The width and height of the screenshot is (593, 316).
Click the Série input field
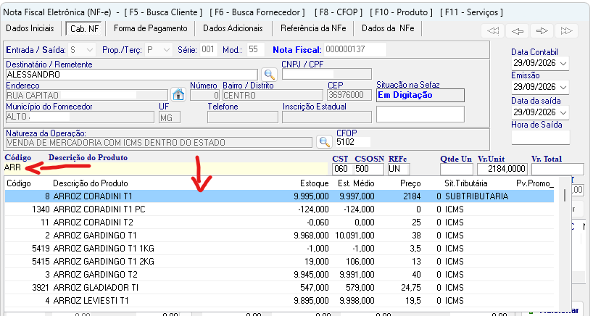[x=208, y=49]
